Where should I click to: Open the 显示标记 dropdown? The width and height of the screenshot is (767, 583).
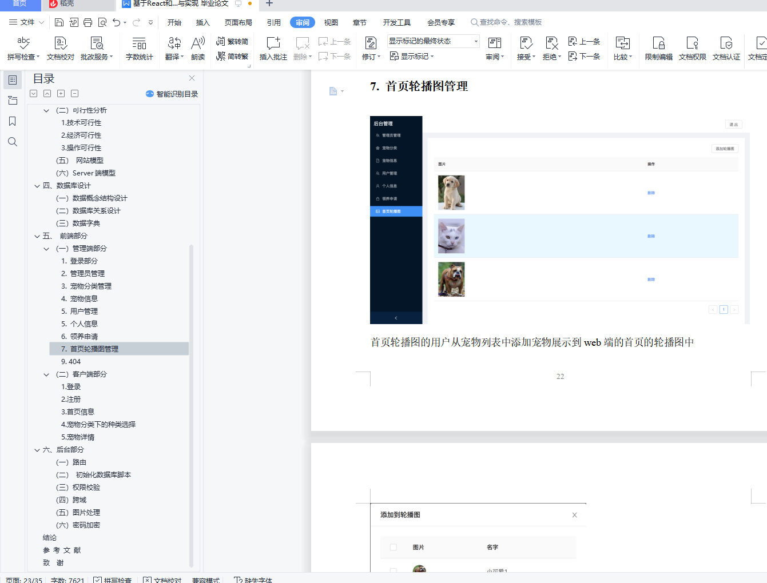412,56
